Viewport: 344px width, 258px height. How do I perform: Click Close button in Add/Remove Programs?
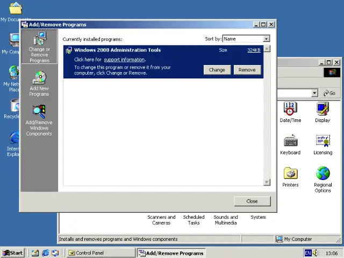[x=252, y=201]
